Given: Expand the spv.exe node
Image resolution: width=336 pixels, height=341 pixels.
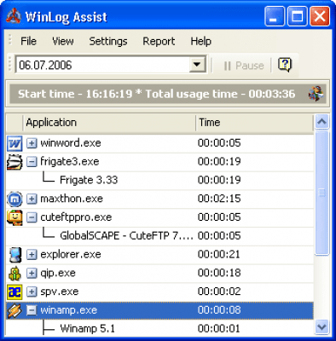Looking at the screenshot, I should (x=32, y=292).
